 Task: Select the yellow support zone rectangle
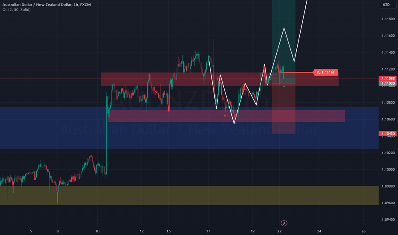click(x=189, y=196)
